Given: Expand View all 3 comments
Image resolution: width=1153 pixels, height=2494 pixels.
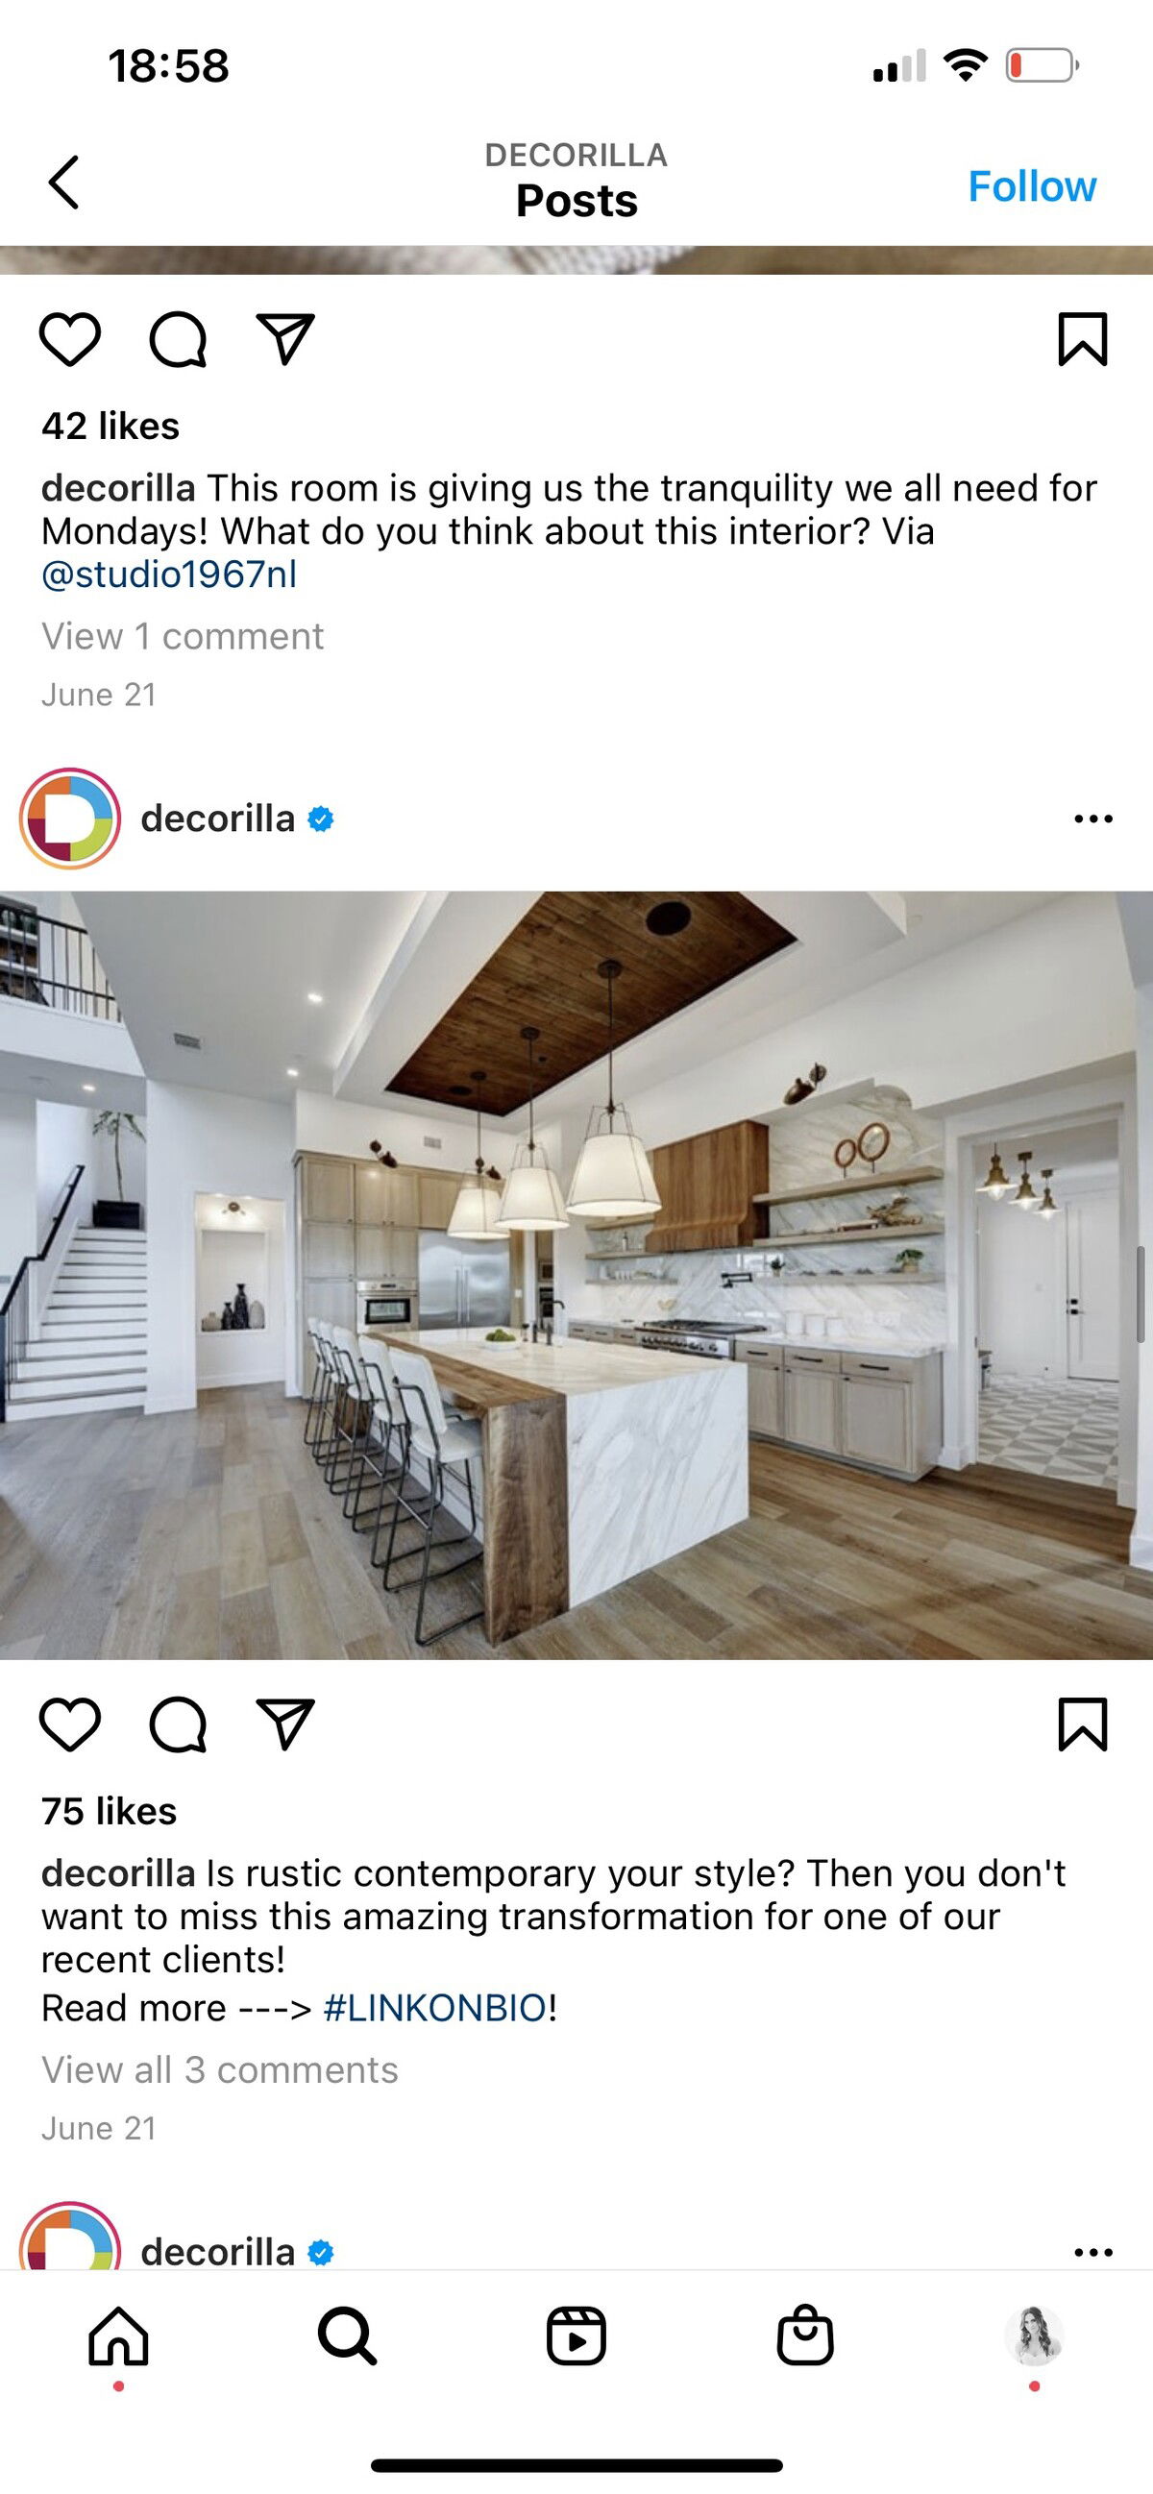Looking at the screenshot, I should point(220,2069).
